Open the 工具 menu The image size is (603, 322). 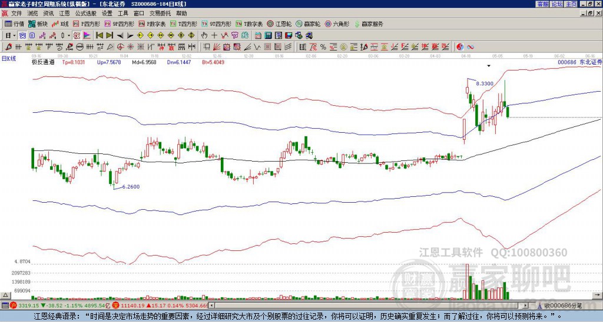122,14
